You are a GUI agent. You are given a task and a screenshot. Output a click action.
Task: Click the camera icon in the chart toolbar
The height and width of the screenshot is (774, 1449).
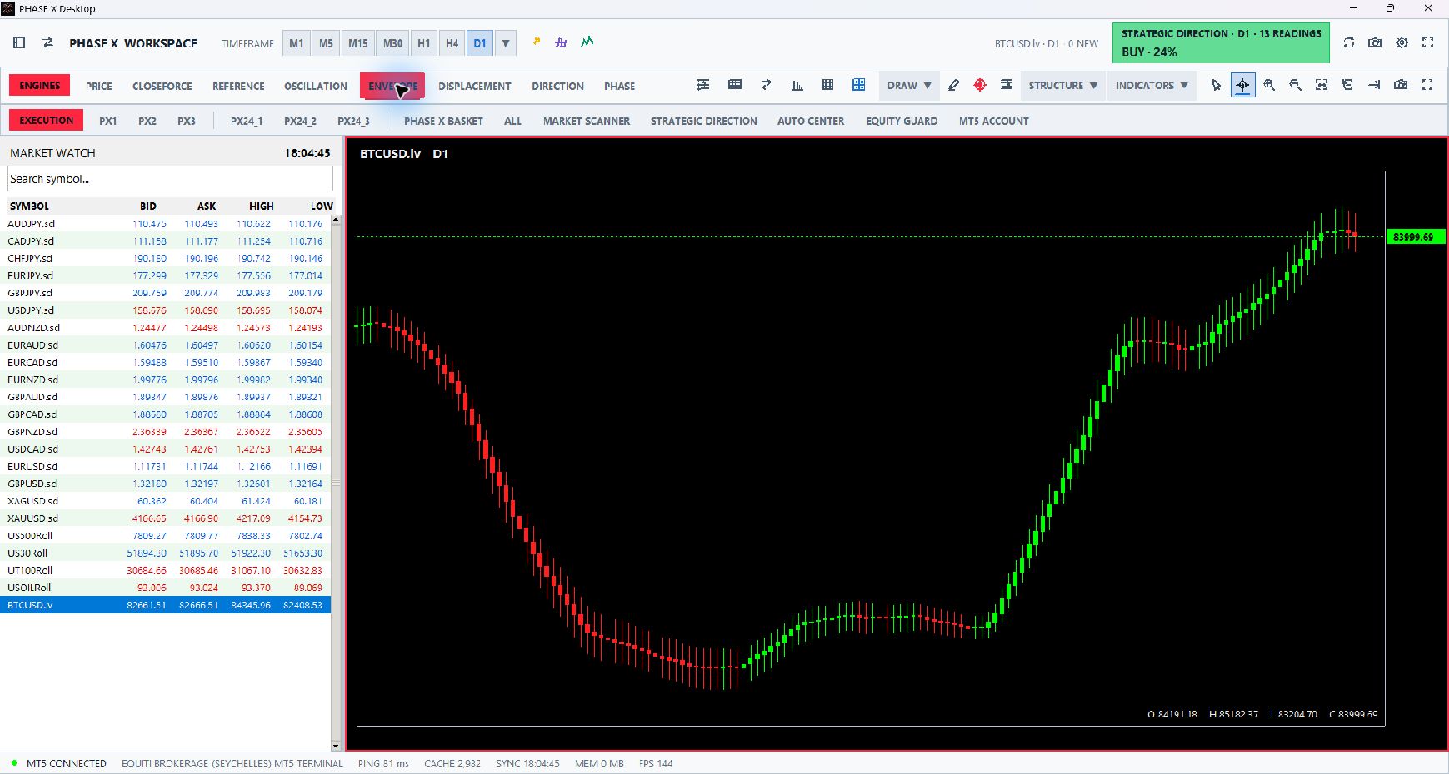point(1401,85)
